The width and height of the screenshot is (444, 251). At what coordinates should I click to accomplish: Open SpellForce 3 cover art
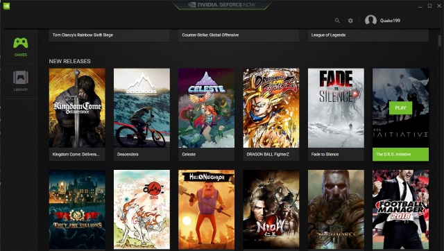point(336,209)
